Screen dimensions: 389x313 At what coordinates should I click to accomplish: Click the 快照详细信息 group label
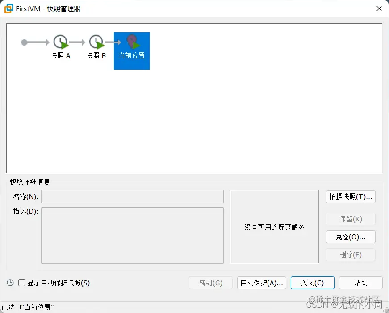pyautogui.click(x=30, y=182)
